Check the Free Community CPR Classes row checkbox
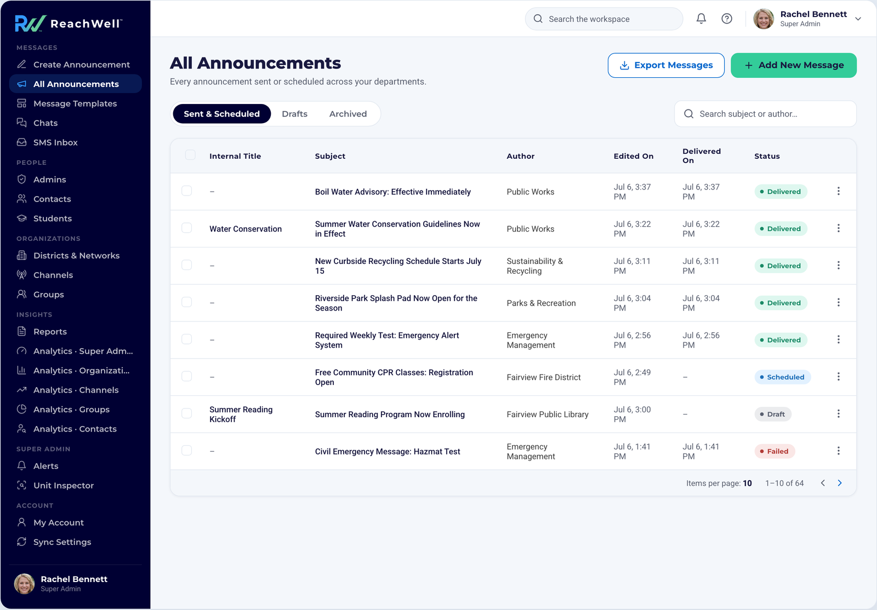The width and height of the screenshot is (877, 610). point(187,376)
